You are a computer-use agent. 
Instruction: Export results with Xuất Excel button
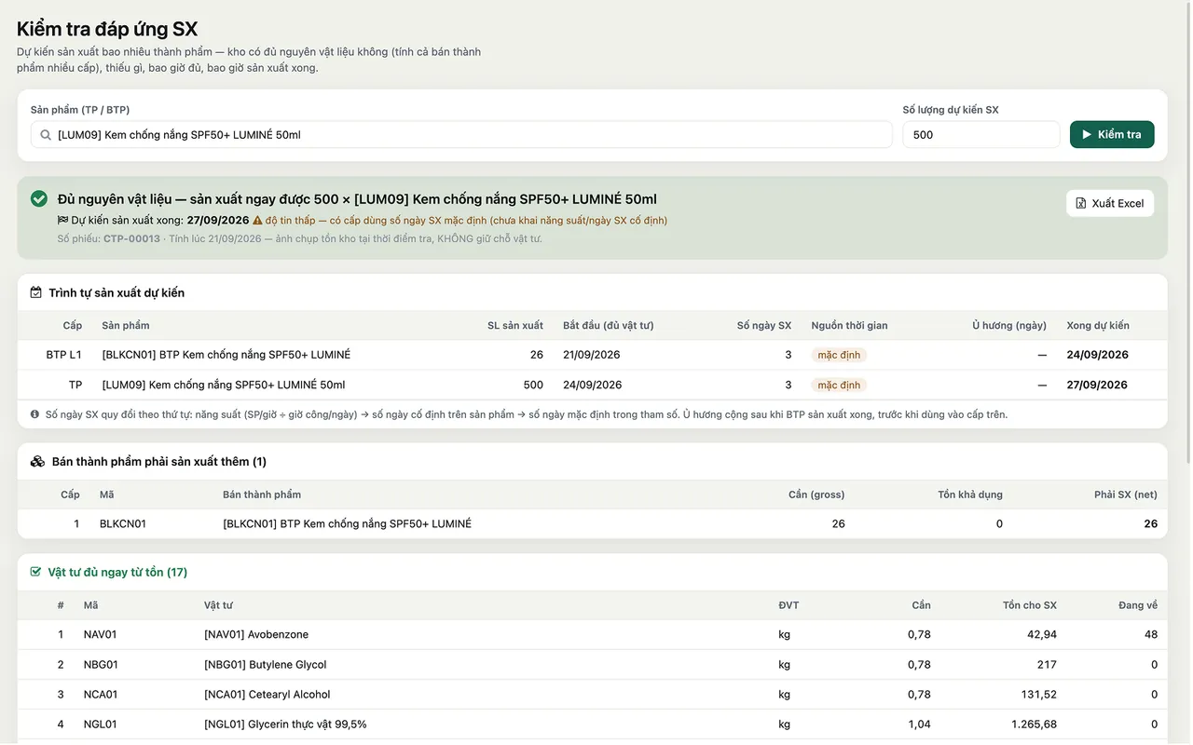pyautogui.click(x=1110, y=203)
